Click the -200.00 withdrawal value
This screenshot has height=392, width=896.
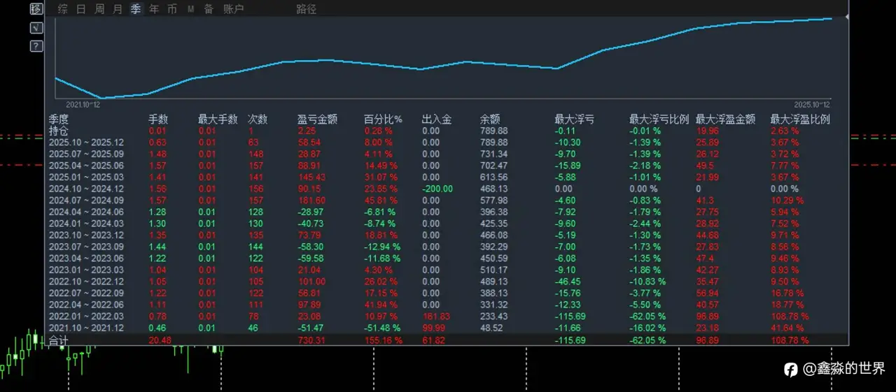tap(437, 189)
